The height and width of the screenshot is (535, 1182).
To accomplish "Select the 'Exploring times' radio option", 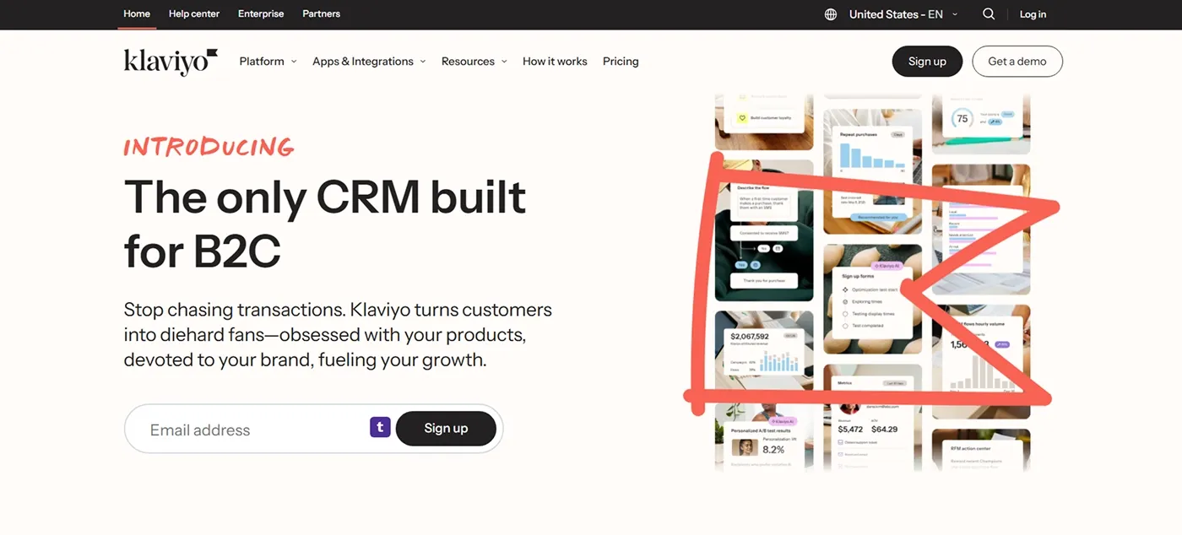I will click(x=845, y=301).
